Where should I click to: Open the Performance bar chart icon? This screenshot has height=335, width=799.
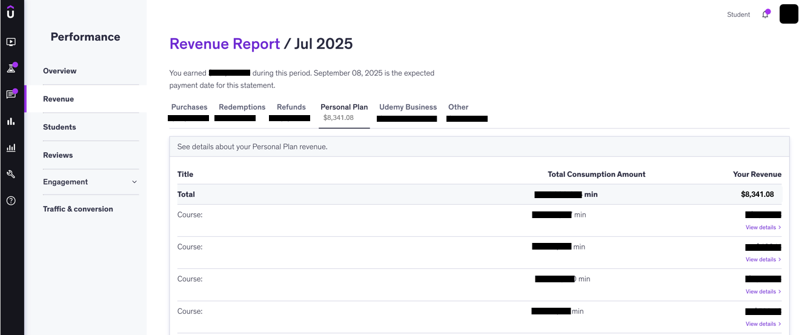coord(11,121)
